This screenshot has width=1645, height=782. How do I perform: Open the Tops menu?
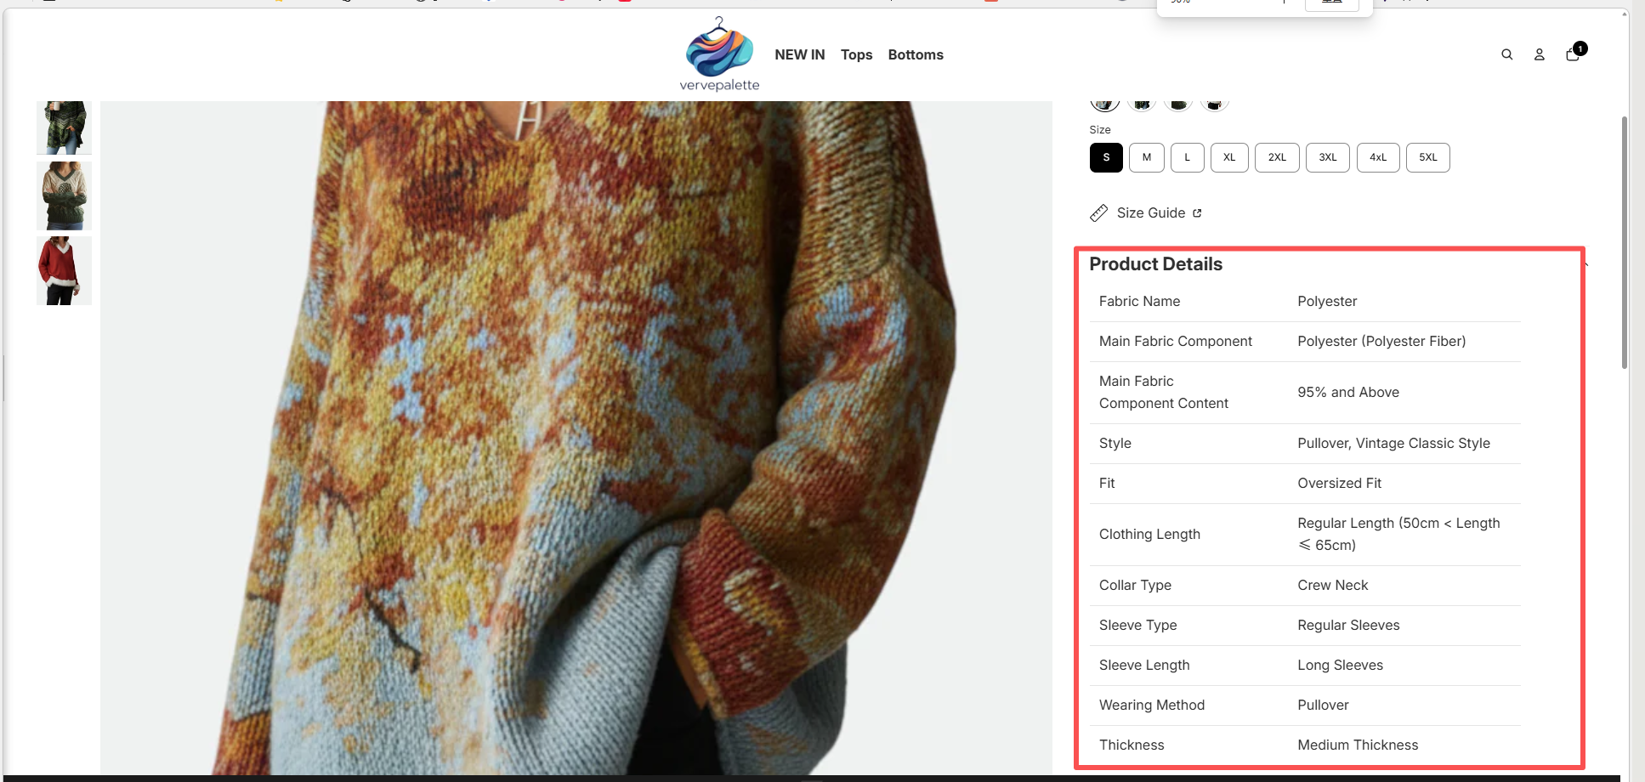coord(856,54)
